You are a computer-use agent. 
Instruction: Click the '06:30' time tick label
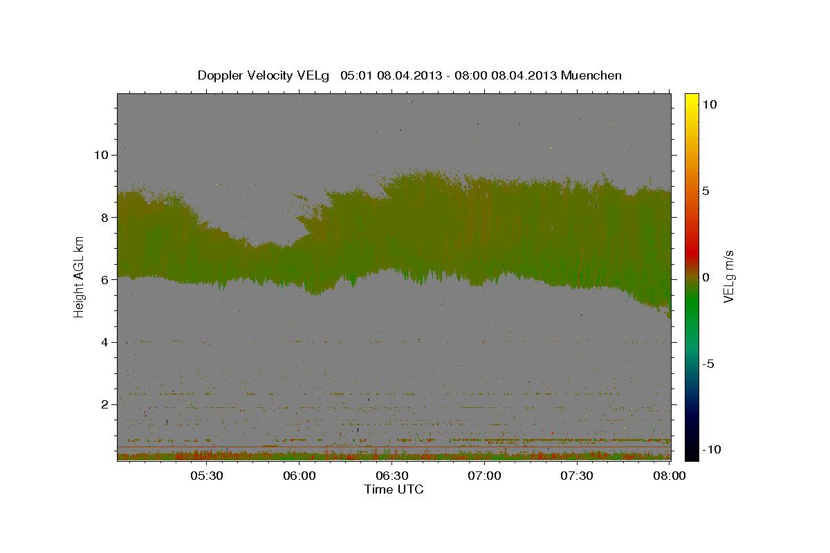click(x=391, y=476)
